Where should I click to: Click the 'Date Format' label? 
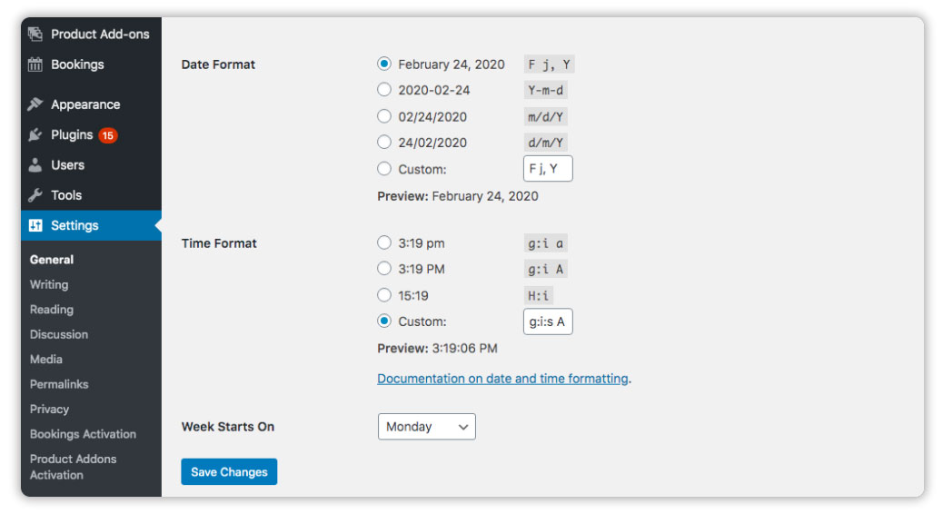(218, 64)
